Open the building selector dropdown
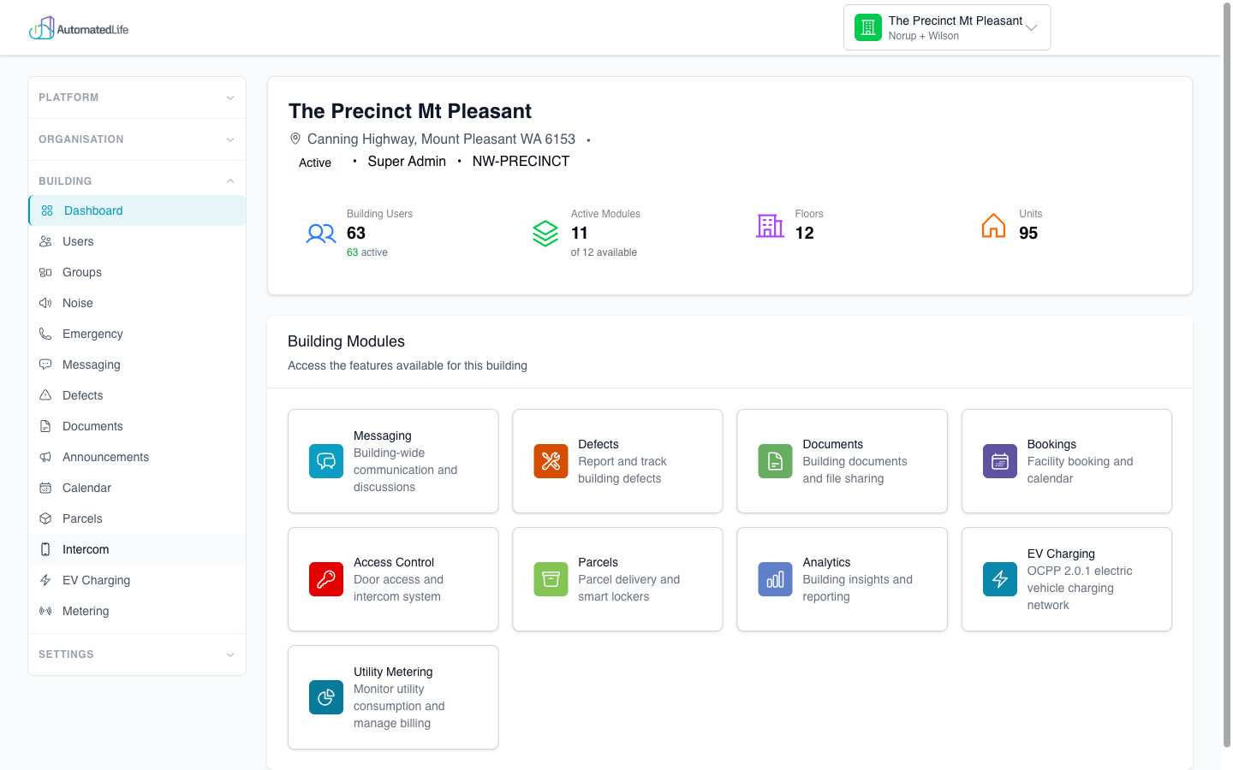Viewport: 1233px width, 770px height. [x=947, y=27]
